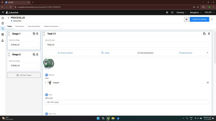
Task: Go back using the arrow beside PROCESS_01
Action: click(8, 18)
